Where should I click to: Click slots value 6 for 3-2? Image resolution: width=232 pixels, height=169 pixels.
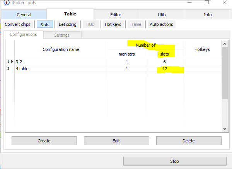point(165,62)
